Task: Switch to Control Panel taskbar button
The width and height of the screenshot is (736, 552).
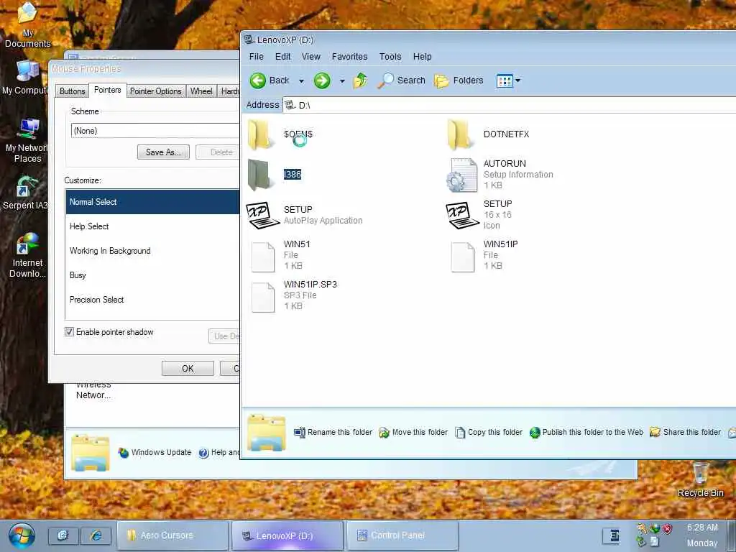Action: [x=402, y=535]
